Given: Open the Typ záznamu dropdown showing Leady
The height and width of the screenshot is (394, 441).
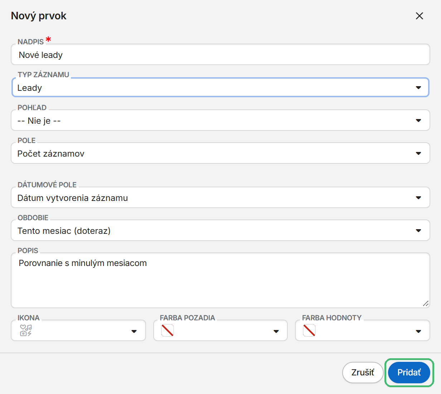Looking at the screenshot, I should (220, 88).
